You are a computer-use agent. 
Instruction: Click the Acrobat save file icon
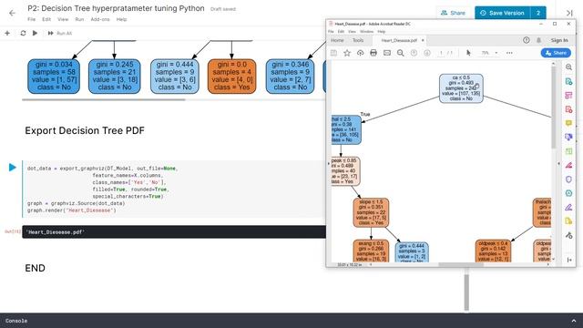pyautogui.click(x=333, y=53)
